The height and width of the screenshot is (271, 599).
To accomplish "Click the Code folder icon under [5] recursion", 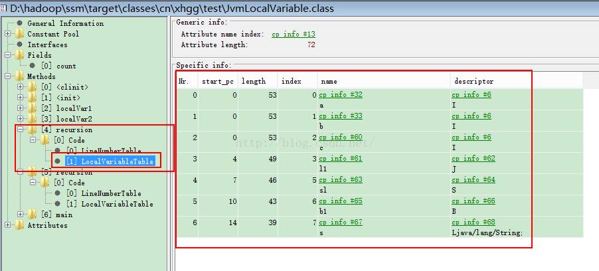I will coord(45,183).
